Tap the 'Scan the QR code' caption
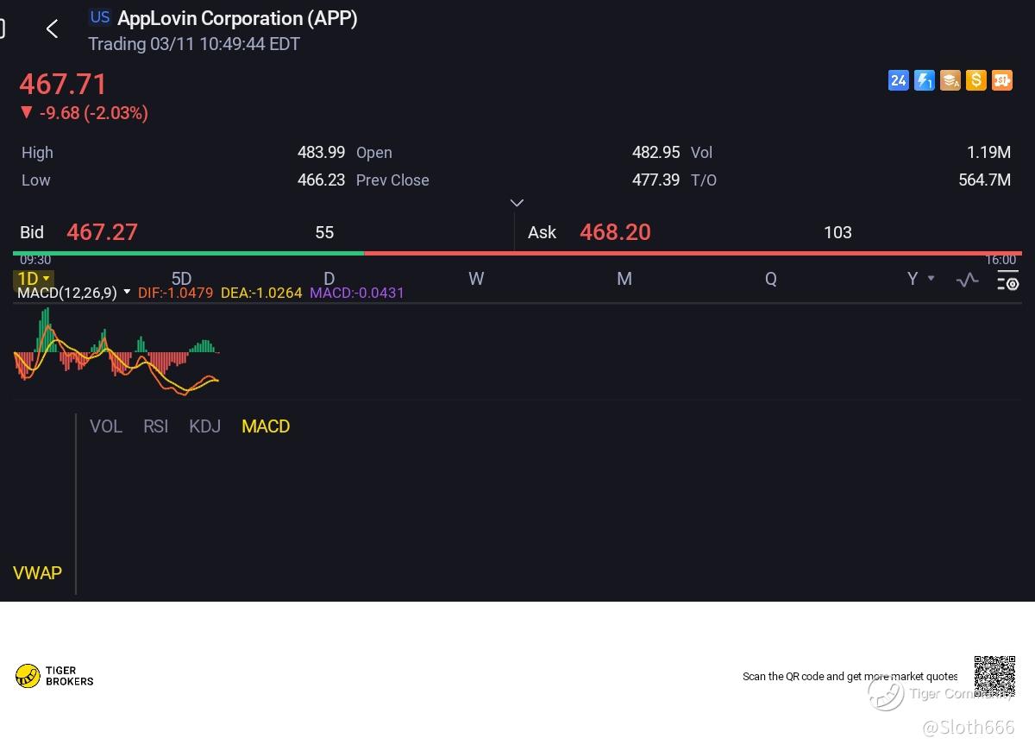Screen dimensions: 1035x751 [x=850, y=676]
